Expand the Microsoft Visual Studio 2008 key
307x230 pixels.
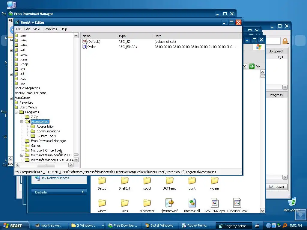click(x=22, y=155)
